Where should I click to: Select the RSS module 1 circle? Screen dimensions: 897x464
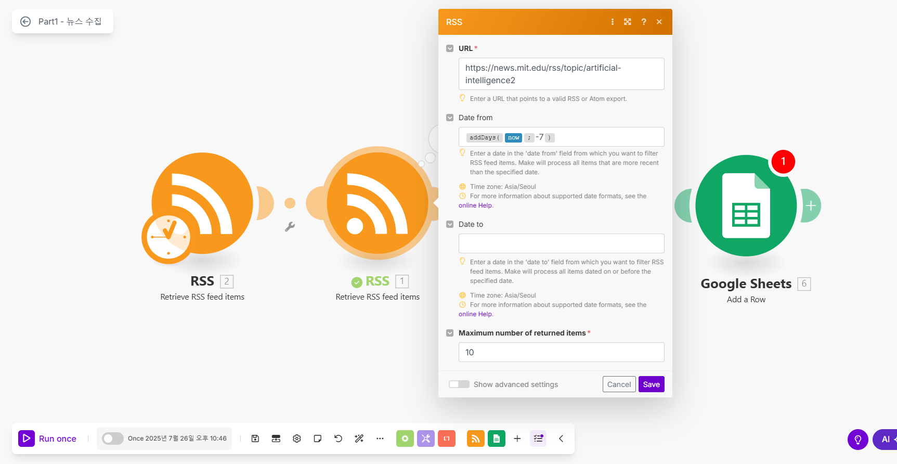pyautogui.click(x=378, y=203)
